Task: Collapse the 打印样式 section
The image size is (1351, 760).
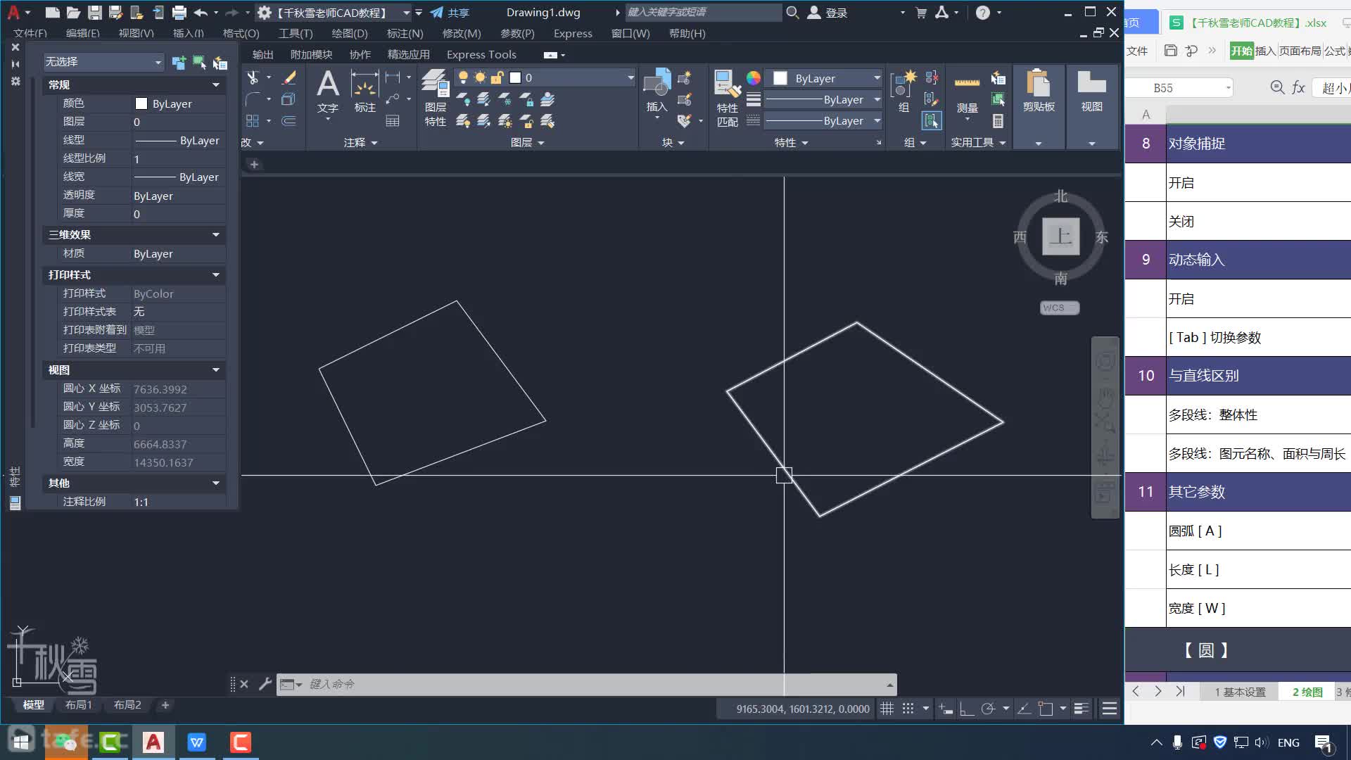Action: click(215, 275)
